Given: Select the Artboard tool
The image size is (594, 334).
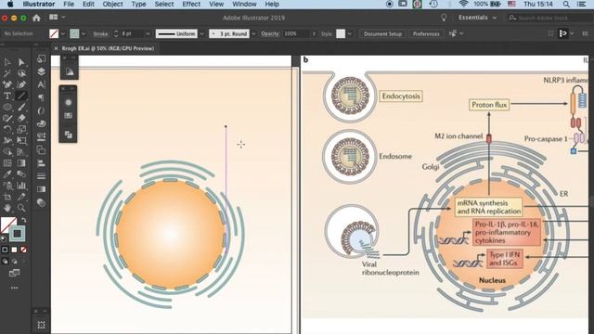Looking at the screenshot, I should [7, 197].
